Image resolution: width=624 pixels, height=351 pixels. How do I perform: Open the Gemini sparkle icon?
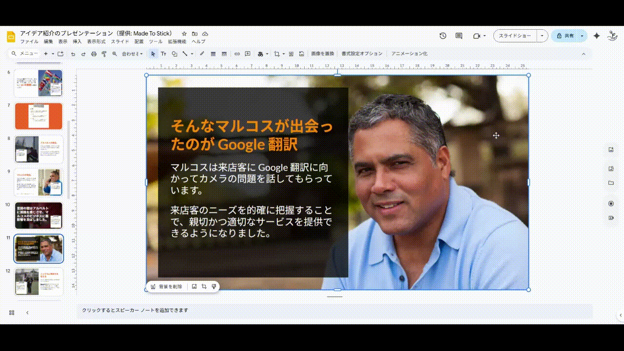click(597, 36)
